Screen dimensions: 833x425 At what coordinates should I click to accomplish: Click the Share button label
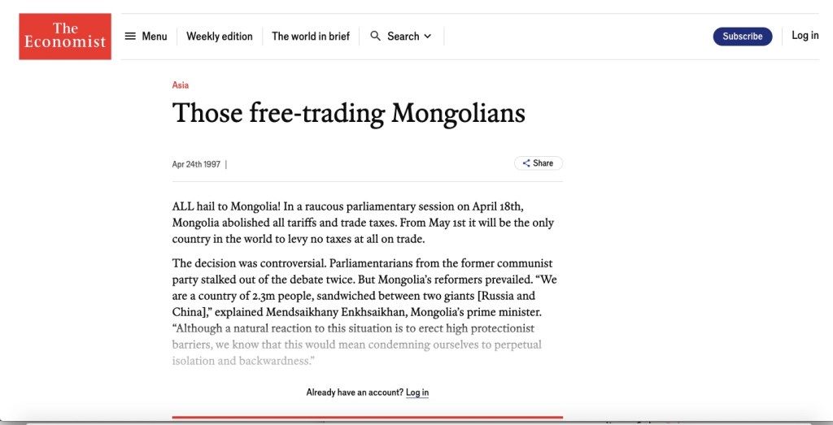(543, 163)
